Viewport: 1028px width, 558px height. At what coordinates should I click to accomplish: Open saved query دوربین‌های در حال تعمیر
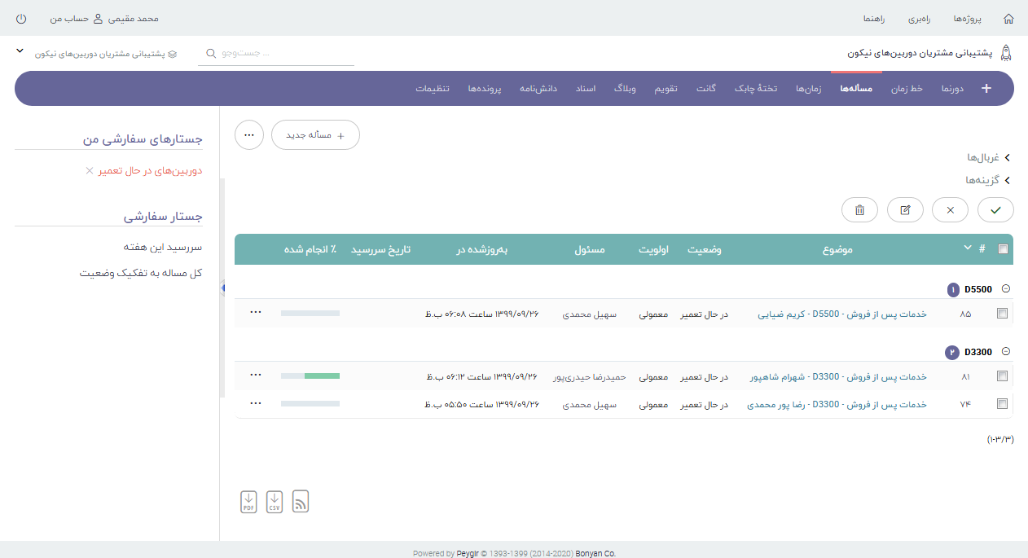point(151,171)
